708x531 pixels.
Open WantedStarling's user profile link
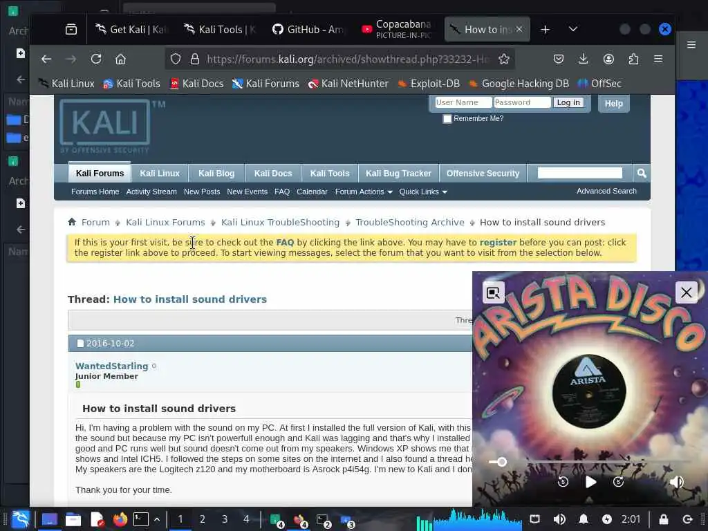point(111,366)
